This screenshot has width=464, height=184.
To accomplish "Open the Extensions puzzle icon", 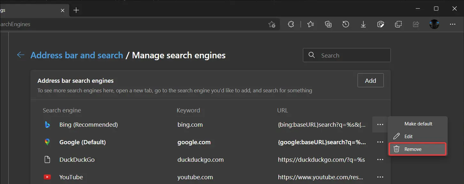I will (291, 24).
